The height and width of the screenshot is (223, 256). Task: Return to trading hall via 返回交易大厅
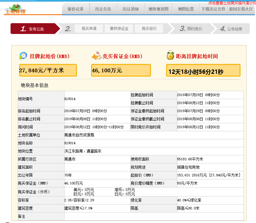point(240,9)
